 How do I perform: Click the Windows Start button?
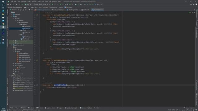(x=3, y=2)
